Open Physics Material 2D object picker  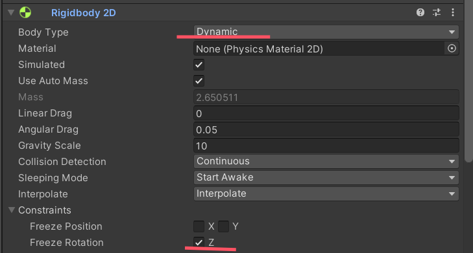point(452,49)
